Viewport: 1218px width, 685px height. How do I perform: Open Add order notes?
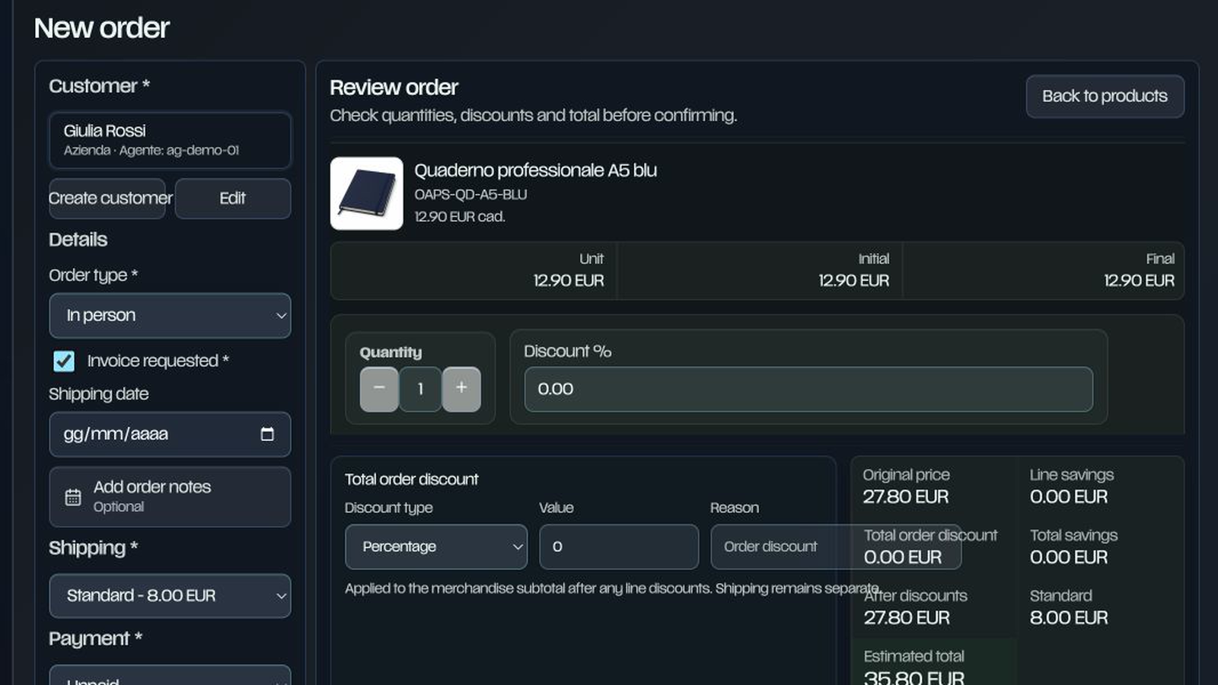pyautogui.click(x=170, y=497)
